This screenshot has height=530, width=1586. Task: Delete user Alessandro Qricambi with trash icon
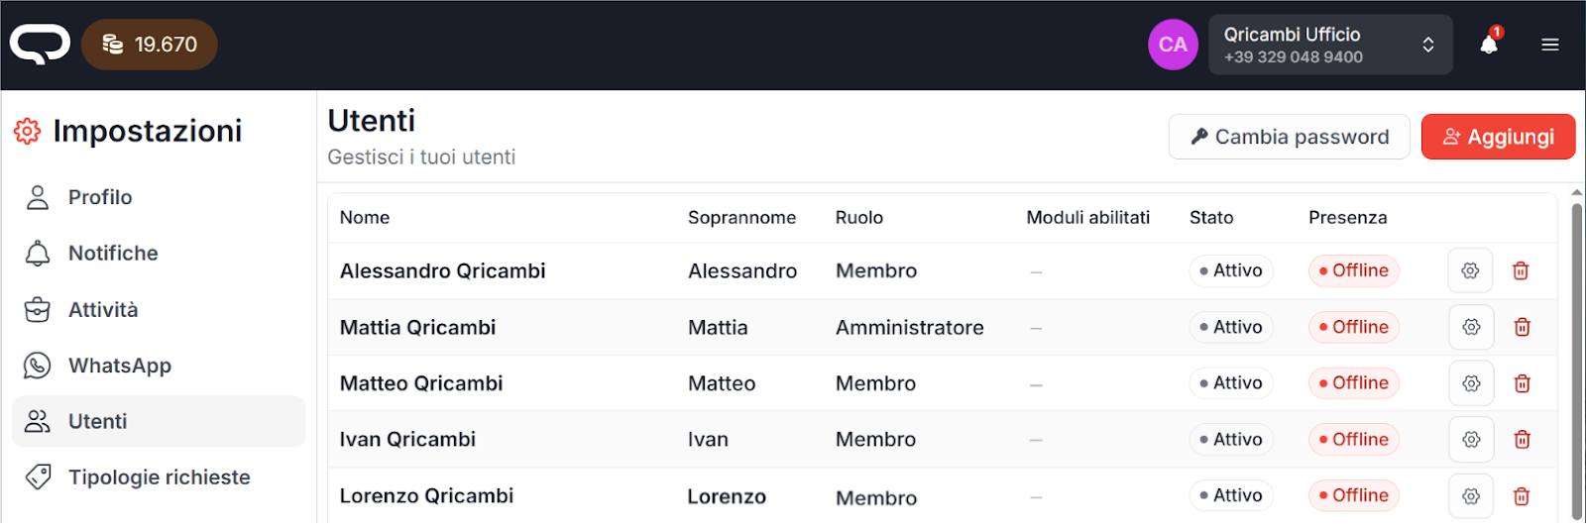(1521, 271)
